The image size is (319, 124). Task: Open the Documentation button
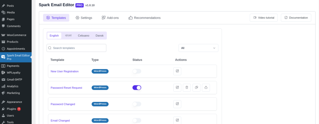296,18
